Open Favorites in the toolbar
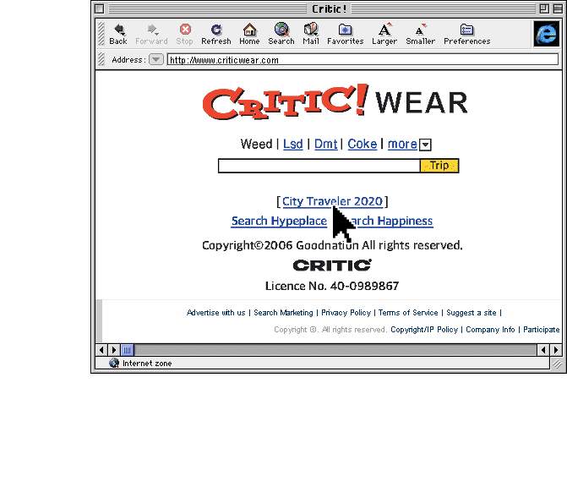 (x=345, y=30)
